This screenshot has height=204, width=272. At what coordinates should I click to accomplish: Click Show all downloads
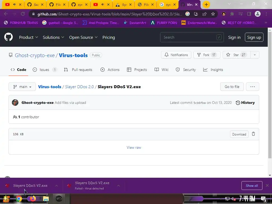pyautogui.click(x=252, y=186)
